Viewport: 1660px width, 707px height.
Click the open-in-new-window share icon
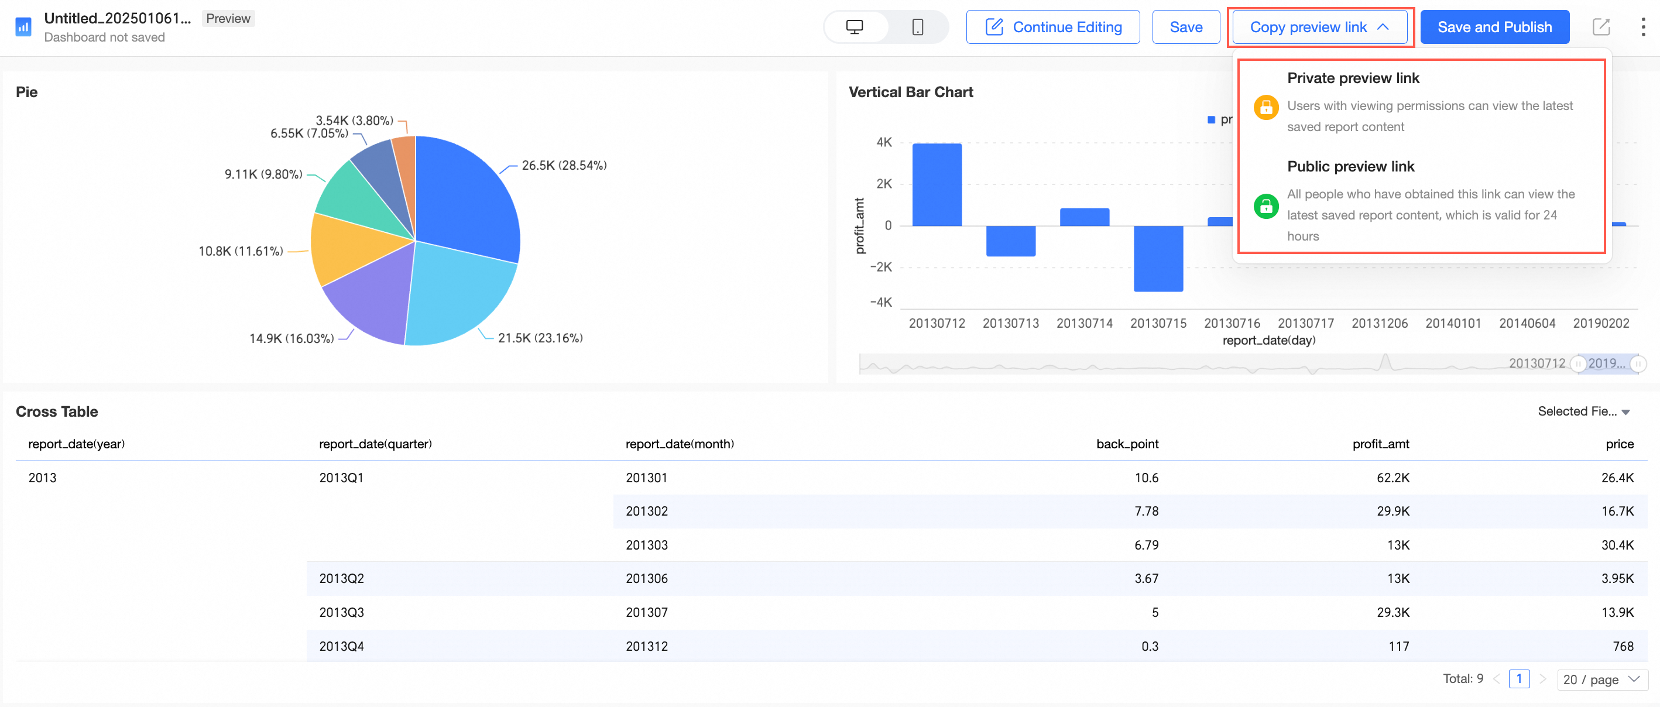click(x=1601, y=27)
